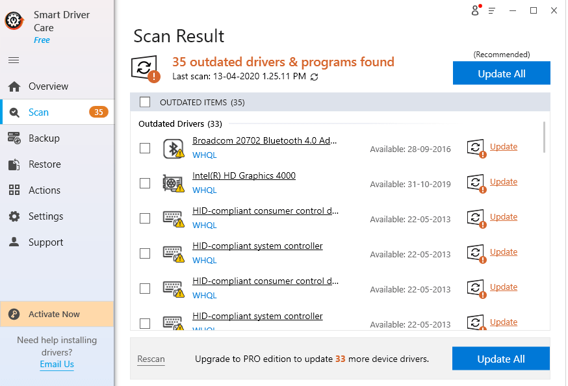Open the user account icon

click(x=476, y=10)
